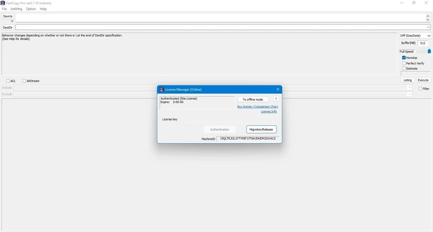This screenshot has height=232, width=433.
Task: Click the License Manager title bar icon
Action: click(x=162, y=89)
